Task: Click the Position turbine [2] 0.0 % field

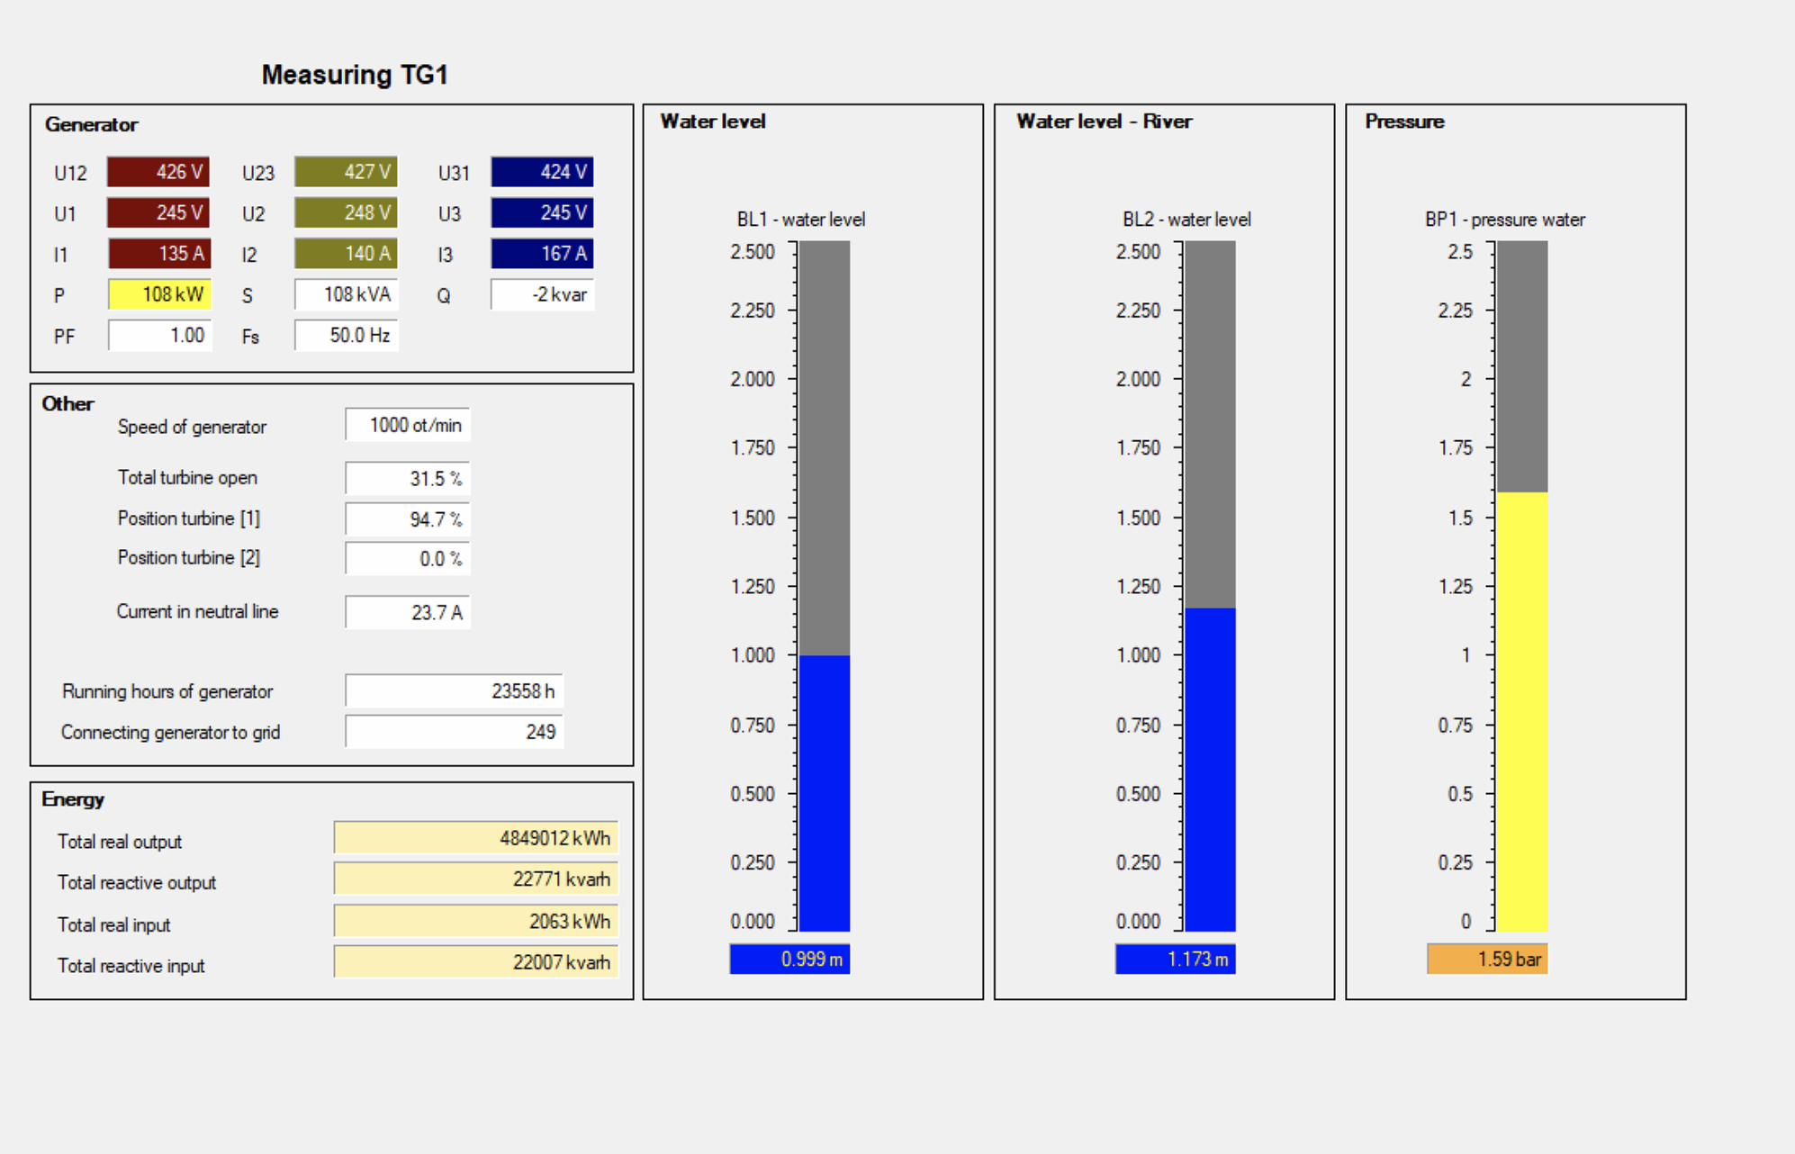Action: [407, 558]
